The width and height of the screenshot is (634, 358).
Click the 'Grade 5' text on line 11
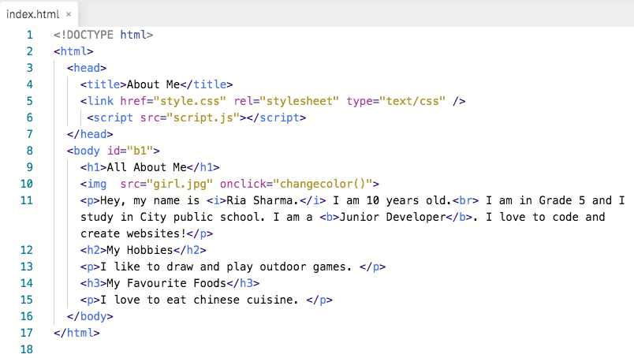click(562, 200)
